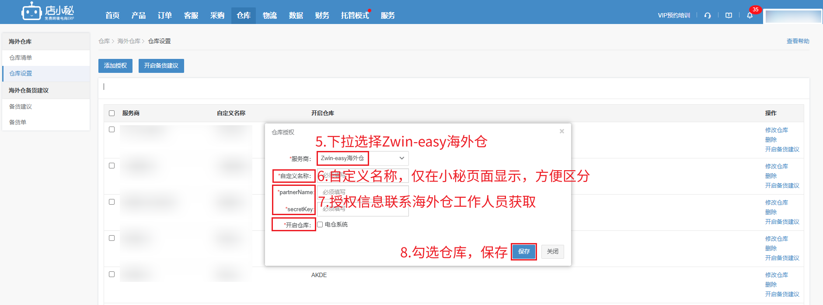Click 开启备货建议 in the first row
This screenshot has width=823, height=305.
782,149
